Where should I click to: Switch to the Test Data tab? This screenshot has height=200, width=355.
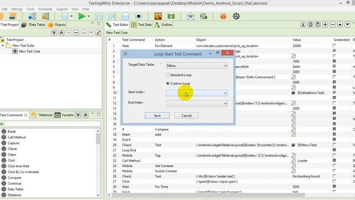tap(142, 24)
